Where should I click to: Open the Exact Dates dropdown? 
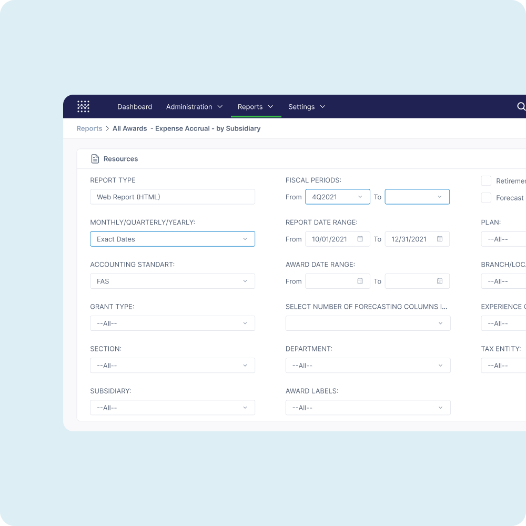pyautogui.click(x=173, y=239)
